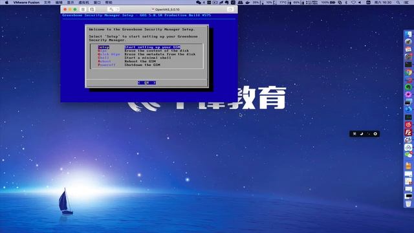Click the Spotlight search icon

398,3
